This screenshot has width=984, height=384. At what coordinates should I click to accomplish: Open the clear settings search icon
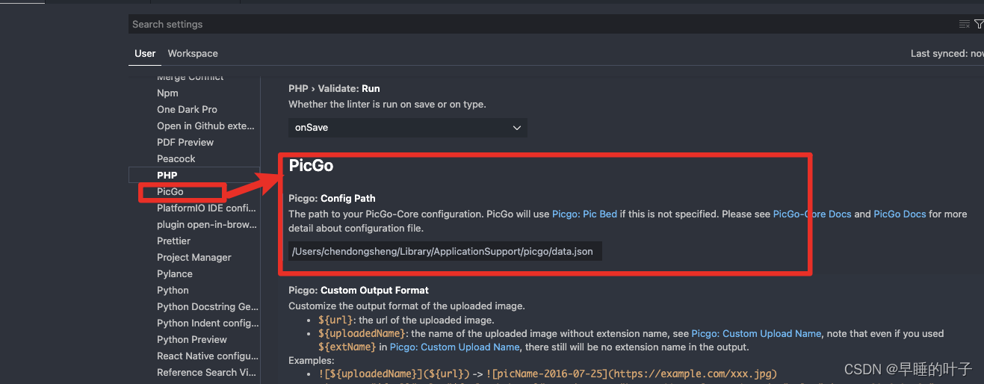point(965,25)
